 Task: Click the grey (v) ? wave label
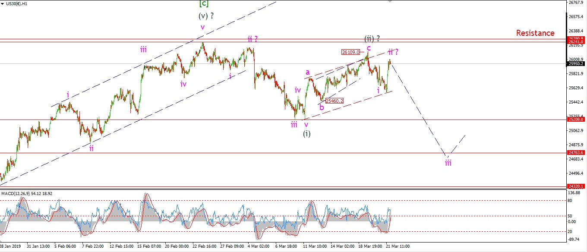tap(206, 16)
